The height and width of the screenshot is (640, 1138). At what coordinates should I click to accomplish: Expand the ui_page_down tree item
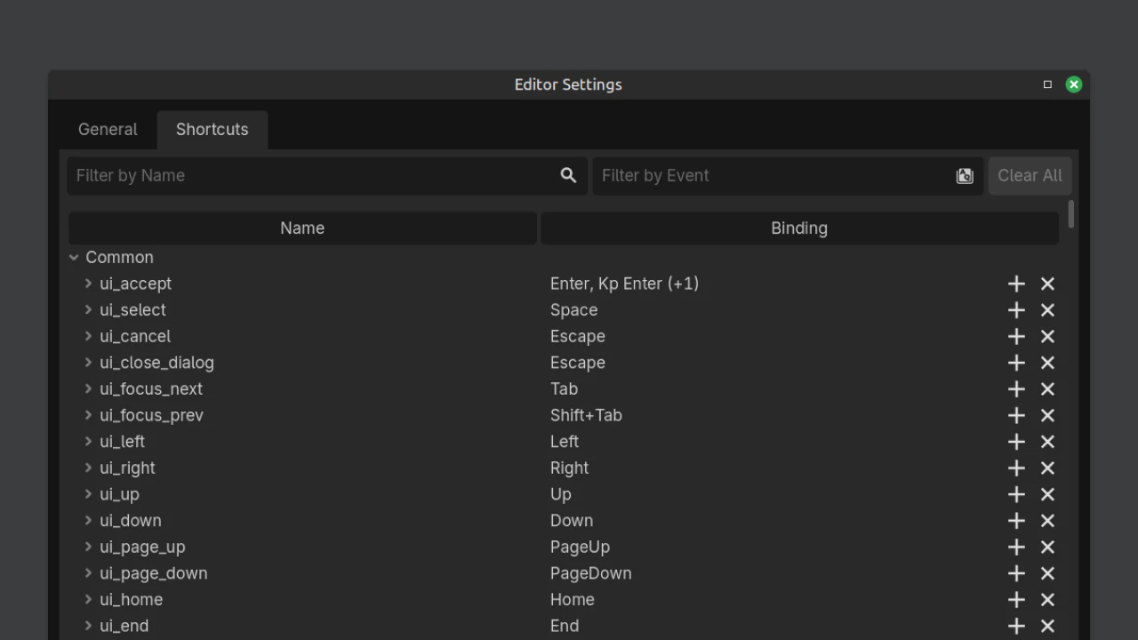point(88,573)
